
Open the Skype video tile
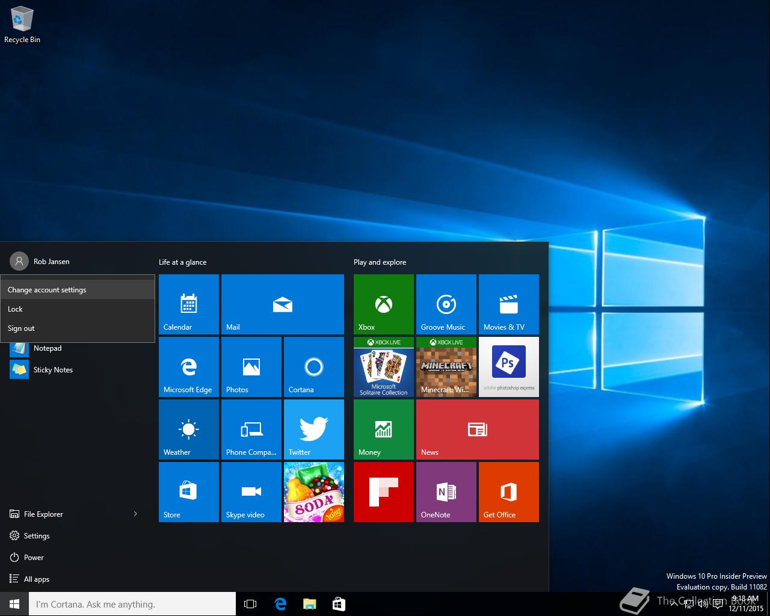[251, 492]
